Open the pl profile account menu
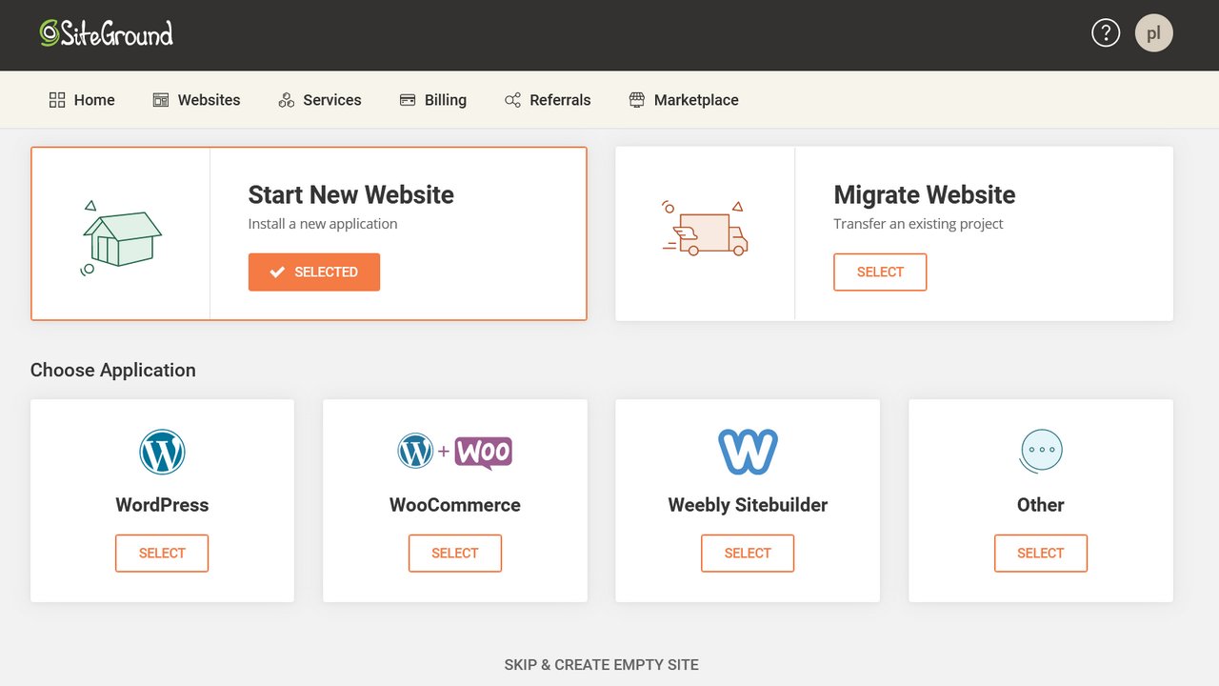This screenshot has width=1219, height=686. [x=1153, y=31]
